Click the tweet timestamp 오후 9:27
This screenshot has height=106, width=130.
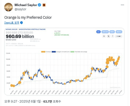pyautogui.click(x=11, y=101)
